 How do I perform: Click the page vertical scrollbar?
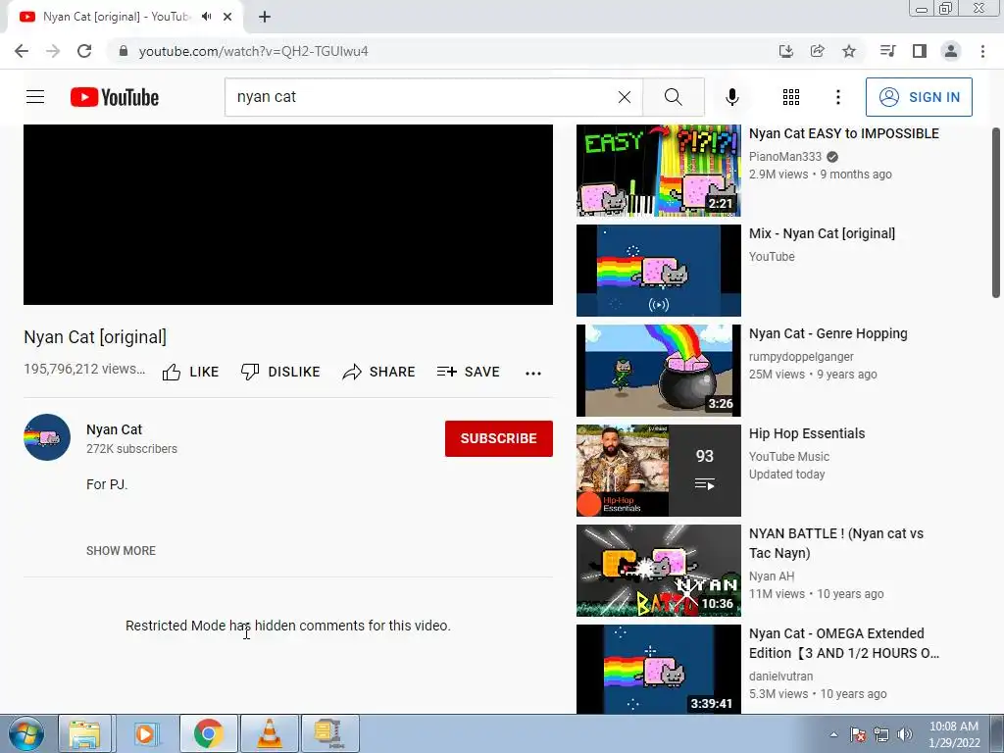tap(996, 213)
